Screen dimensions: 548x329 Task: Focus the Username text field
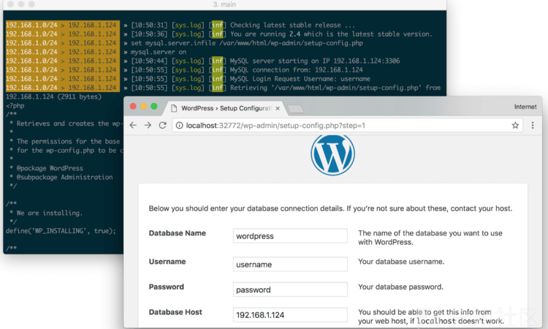click(290, 264)
